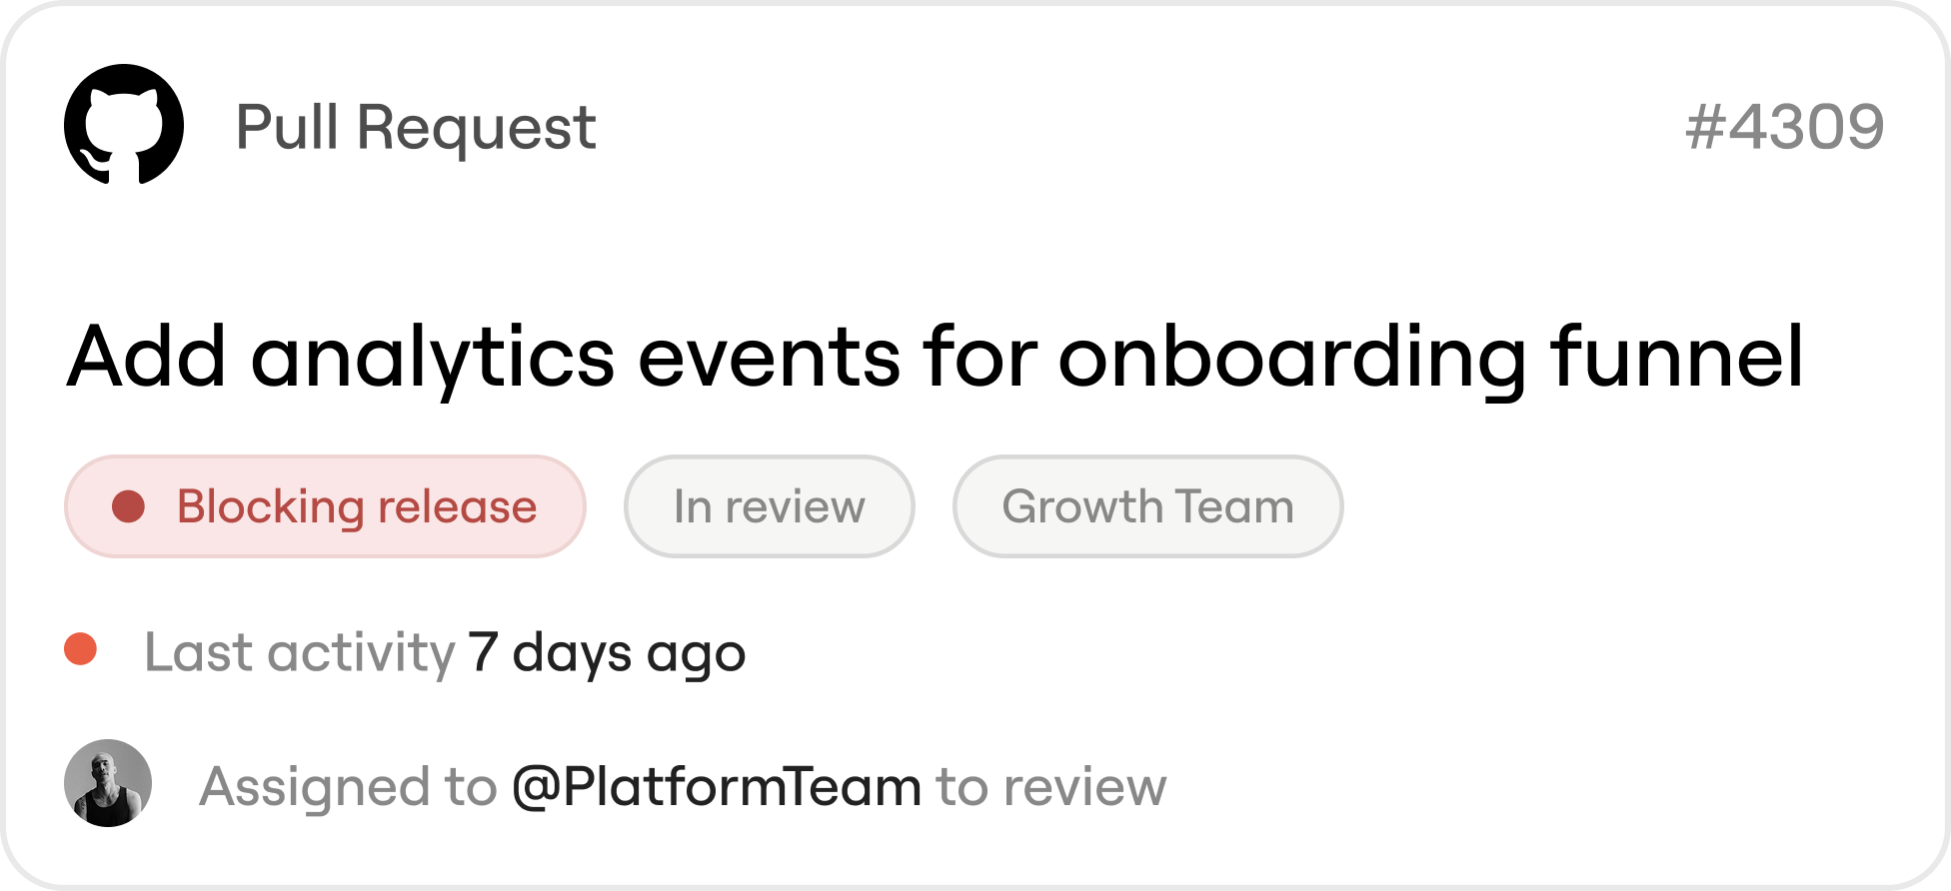Click the trailing 'to review' text
The image size is (1951, 891).
coord(1051,787)
